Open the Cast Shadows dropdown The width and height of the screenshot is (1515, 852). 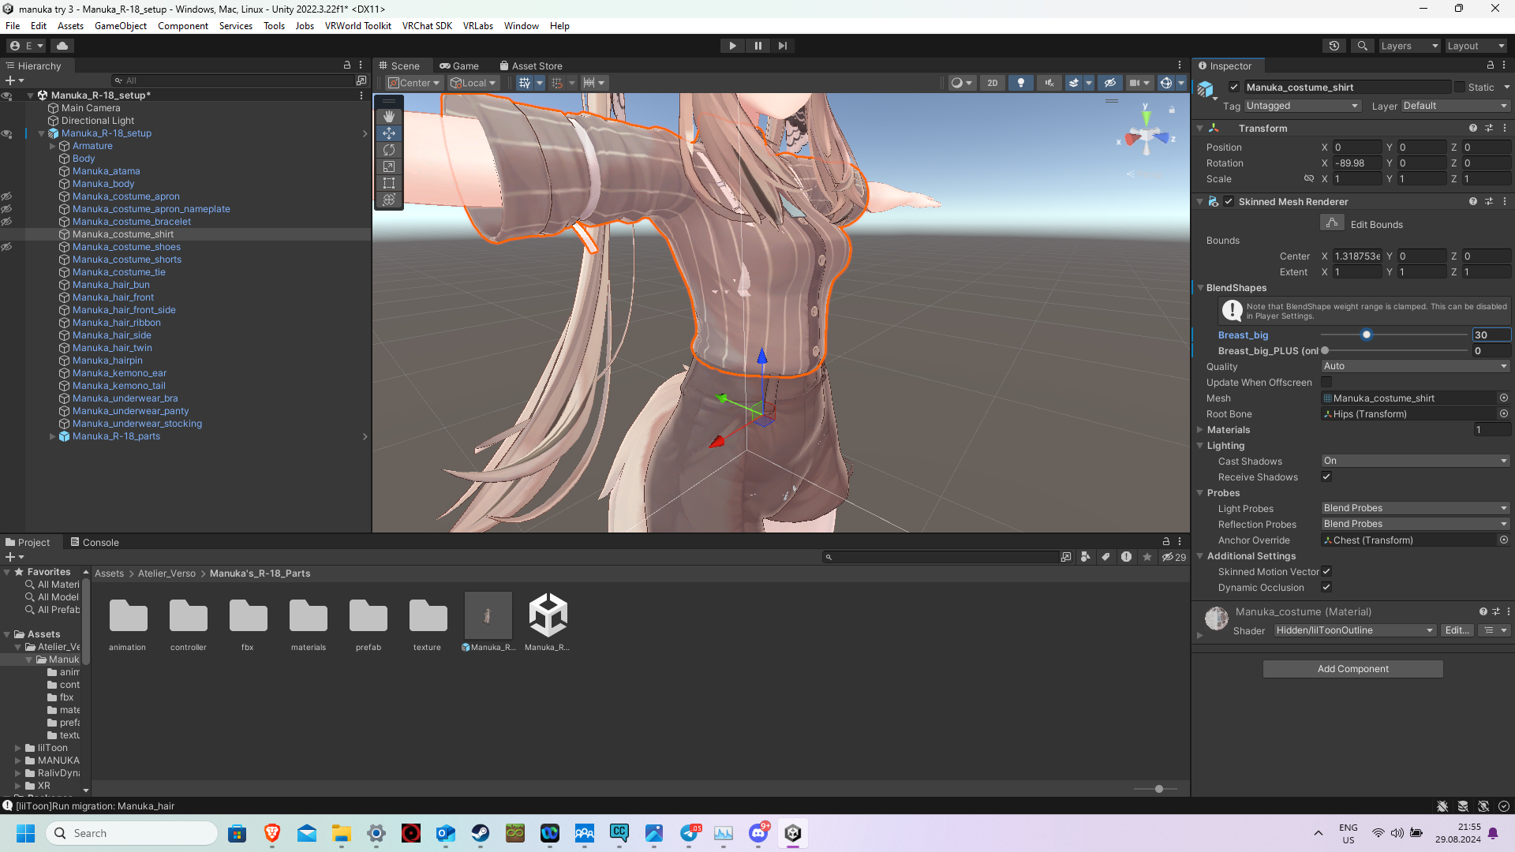pos(1416,461)
